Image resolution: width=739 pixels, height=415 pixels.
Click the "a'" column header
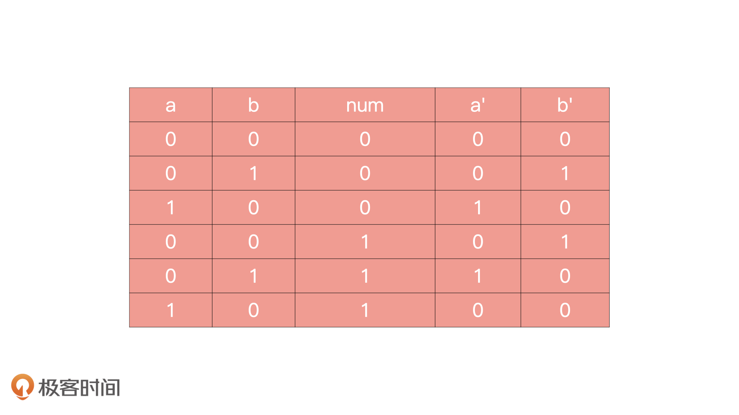(478, 105)
